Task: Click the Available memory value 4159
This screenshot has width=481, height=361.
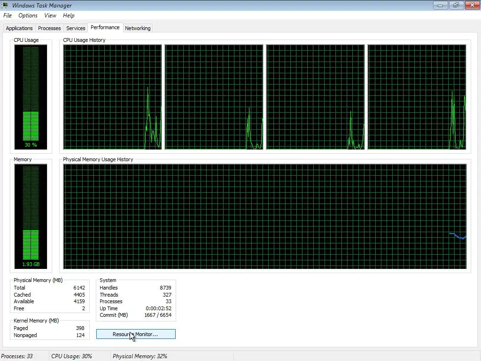Action: [x=79, y=301]
